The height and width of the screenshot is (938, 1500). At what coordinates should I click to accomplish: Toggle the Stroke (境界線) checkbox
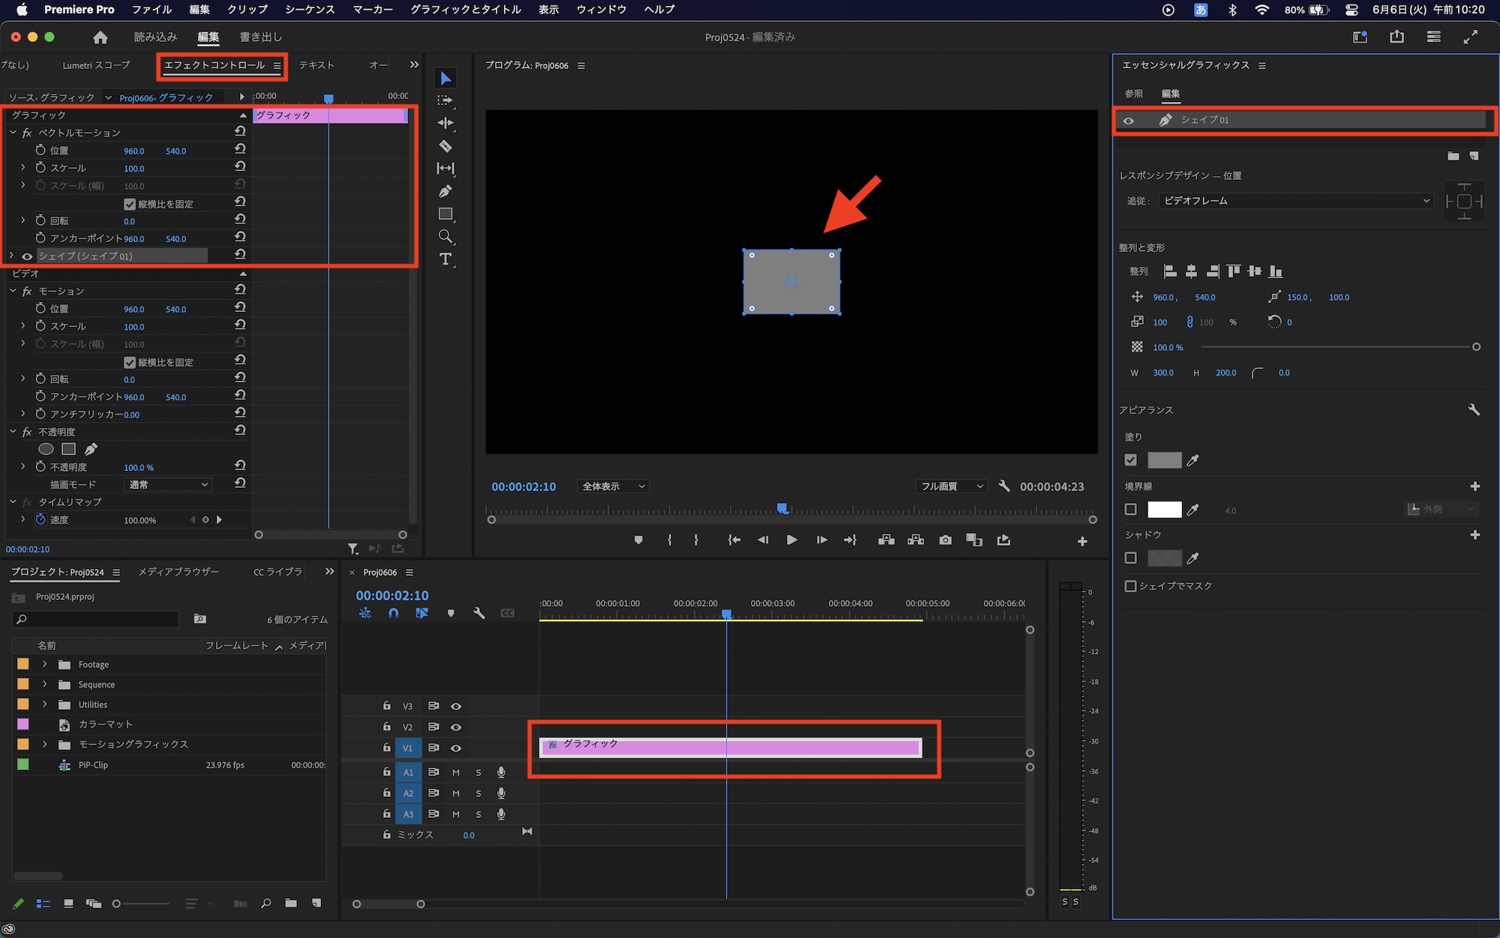click(x=1131, y=510)
